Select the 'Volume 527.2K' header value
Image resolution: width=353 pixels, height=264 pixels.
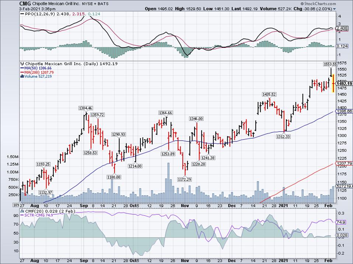276,9
